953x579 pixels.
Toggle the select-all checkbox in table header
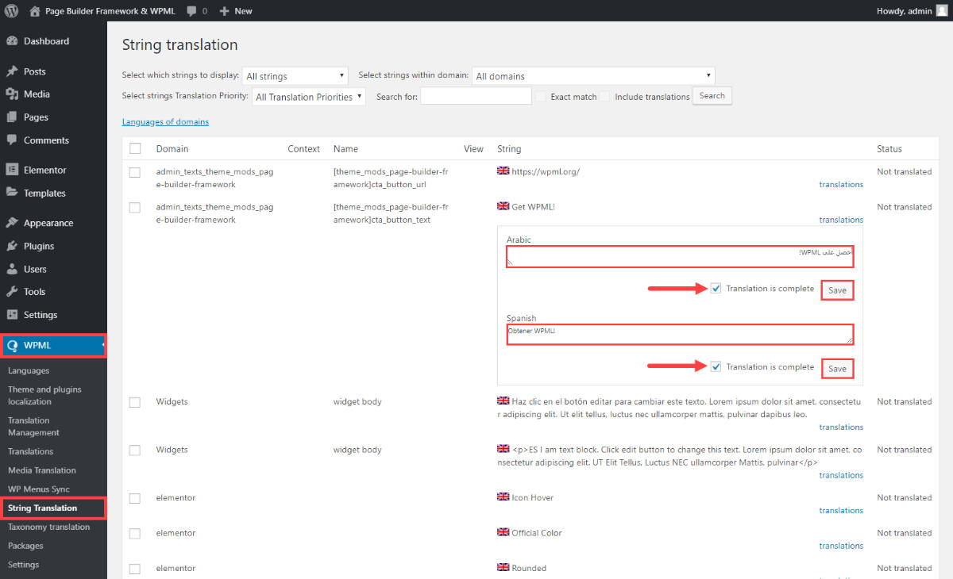(135, 148)
